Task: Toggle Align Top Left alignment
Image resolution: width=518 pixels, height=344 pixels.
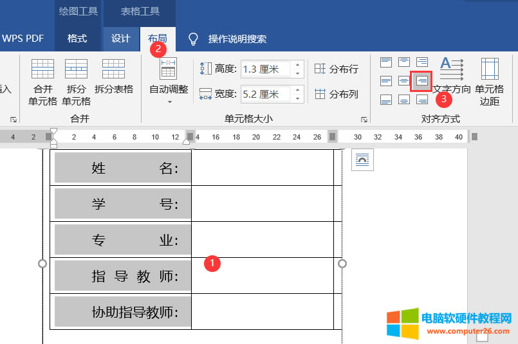Action: click(x=386, y=62)
